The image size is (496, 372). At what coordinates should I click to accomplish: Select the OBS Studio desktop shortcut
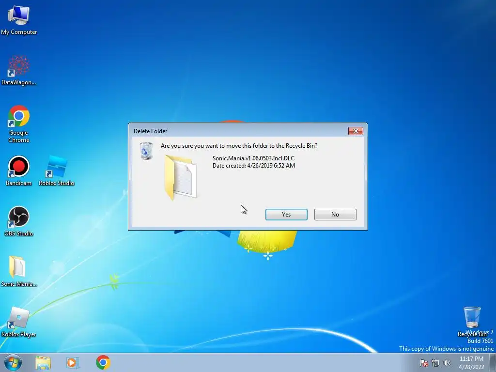coord(19,221)
